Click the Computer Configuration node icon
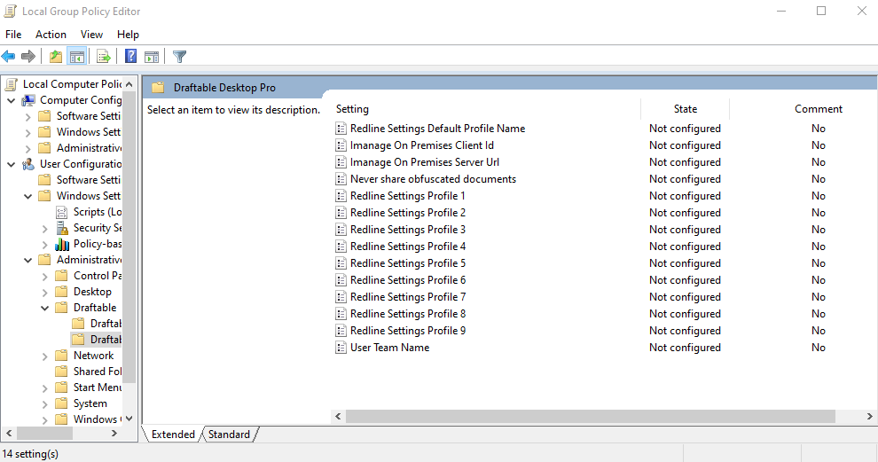The image size is (878, 462). tap(28, 100)
